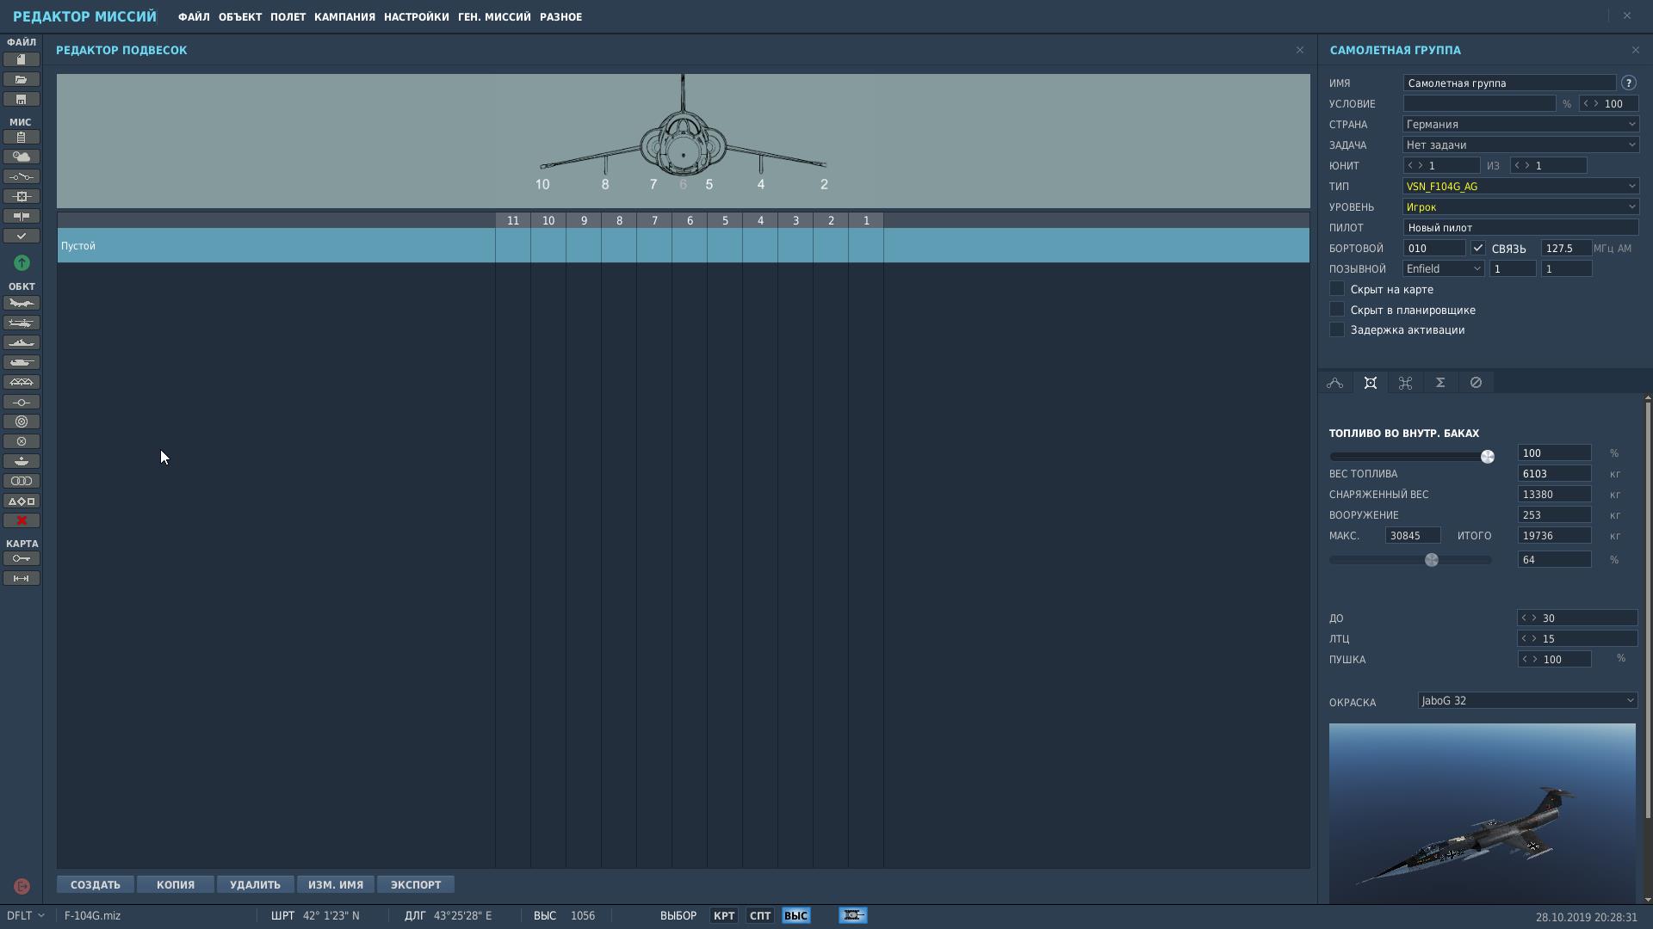The image size is (1653, 929).
Task: Open the weather cloud icon
Action: (22, 157)
